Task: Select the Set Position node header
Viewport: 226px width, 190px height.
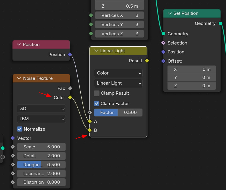Action: [192, 13]
